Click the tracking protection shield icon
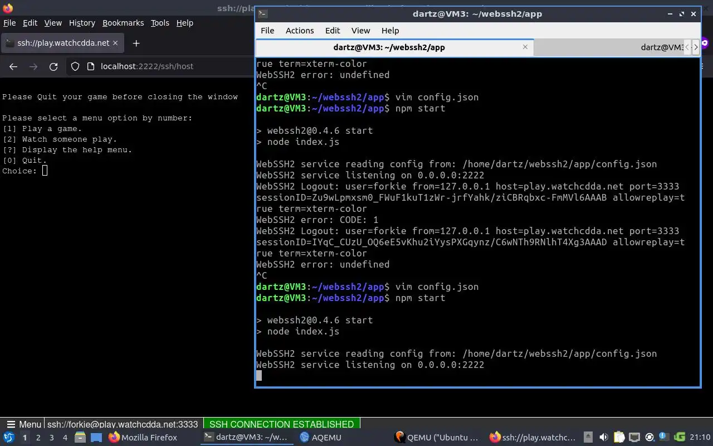 point(75,66)
